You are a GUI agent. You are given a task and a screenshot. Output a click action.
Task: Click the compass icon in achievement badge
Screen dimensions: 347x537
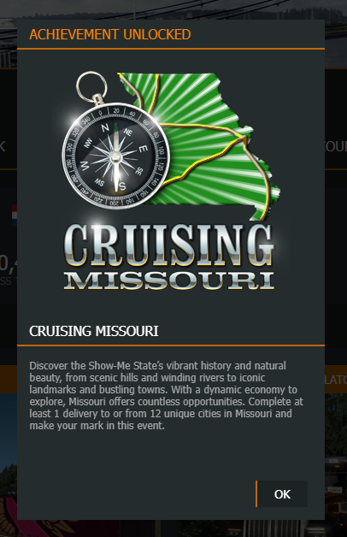[115, 156]
